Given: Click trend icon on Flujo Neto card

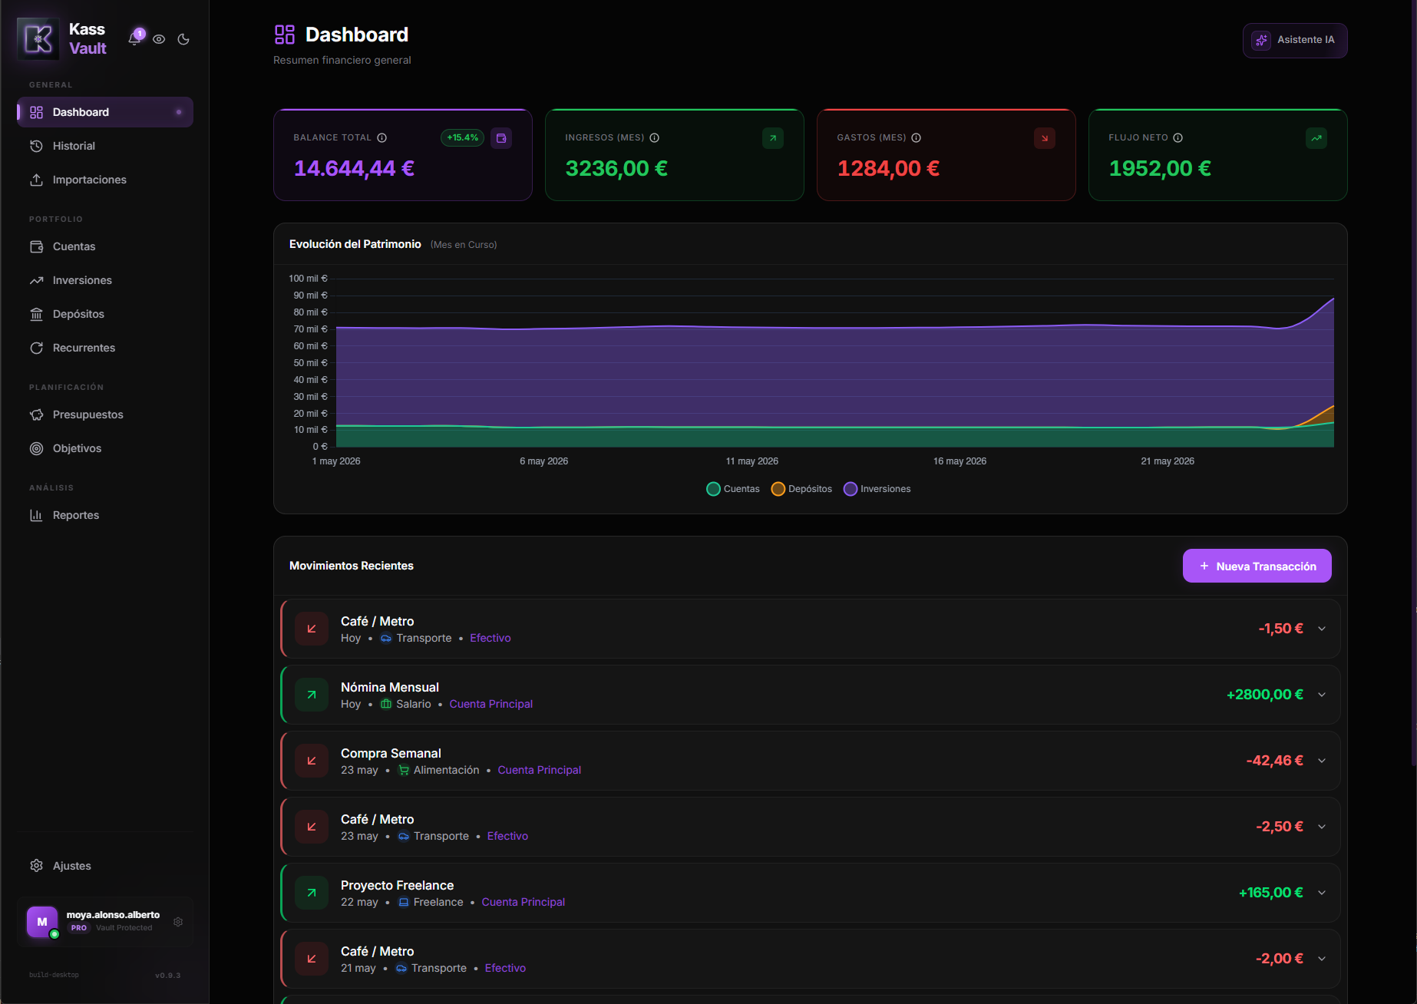Looking at the screenshot, I should [1316, 138].
